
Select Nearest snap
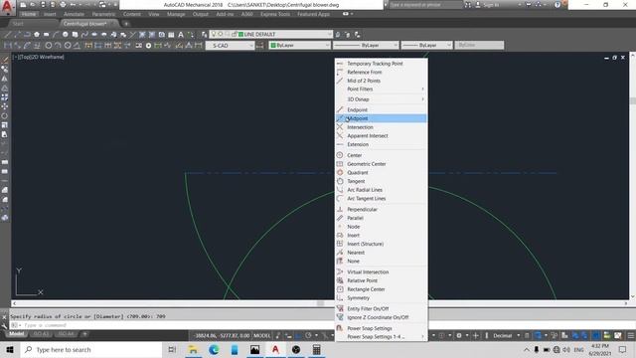tap(381, 253)
